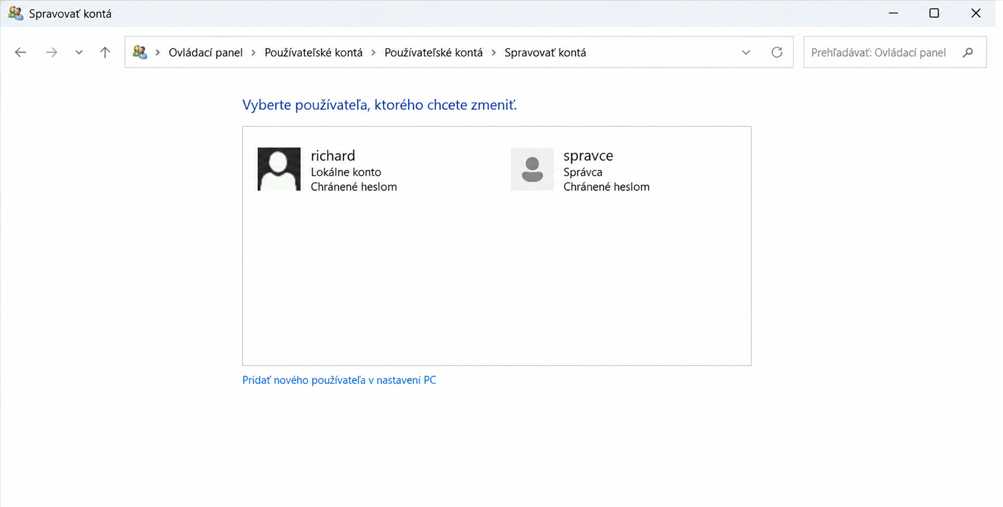Click Chránené heslom under spravce
This screenshot has width=1003, height=507.
click(606, 186)
